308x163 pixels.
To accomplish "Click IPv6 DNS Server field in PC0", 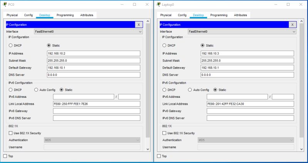I will [x=97, y=118].
